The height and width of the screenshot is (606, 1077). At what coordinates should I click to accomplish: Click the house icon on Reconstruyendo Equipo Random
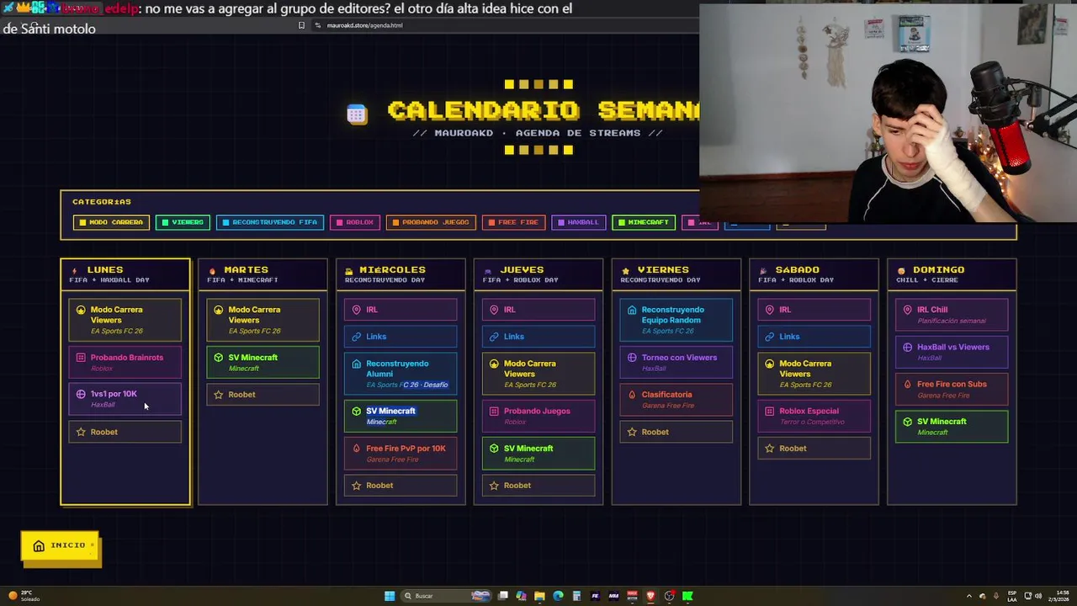pyautogui.click(x=632, y=310)
